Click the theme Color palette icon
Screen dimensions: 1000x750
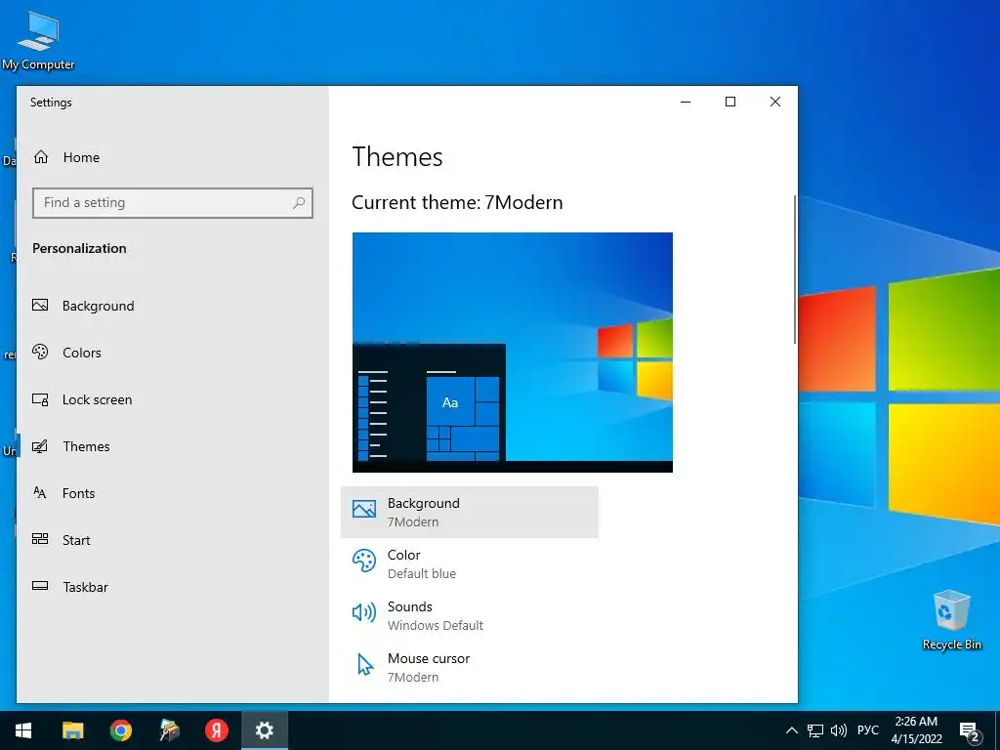[x=364, y=561]
